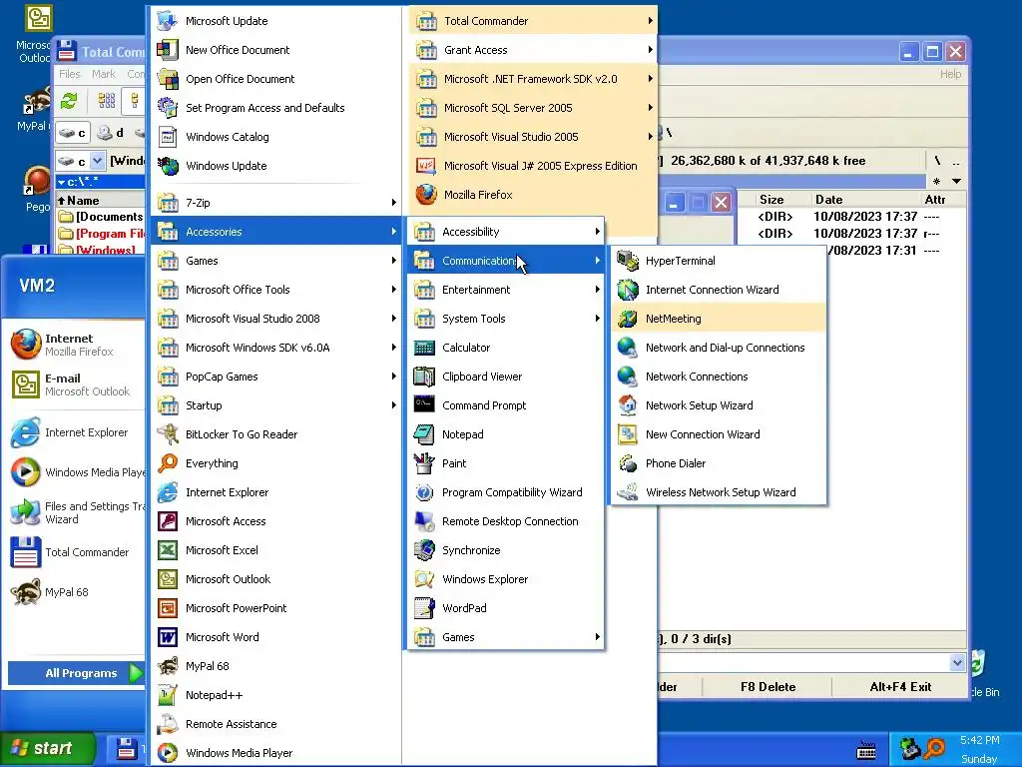The width and height of the screenshot is (1022, 767).
Task: Click the Microsoft PowerPoint icon
Action: (x=168, y=608)
